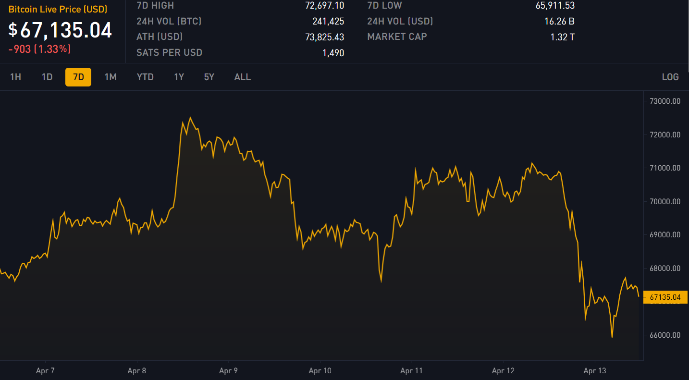689x380 pixels.
Task: Click the Bitcoin Live Price (USD) heading
Action: [x=58, y=10]
